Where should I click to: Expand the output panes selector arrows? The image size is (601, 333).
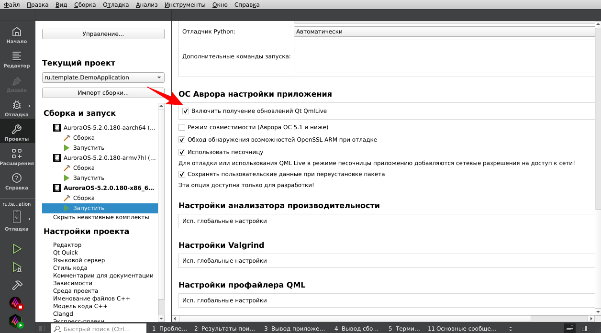[x=511, y=329]
